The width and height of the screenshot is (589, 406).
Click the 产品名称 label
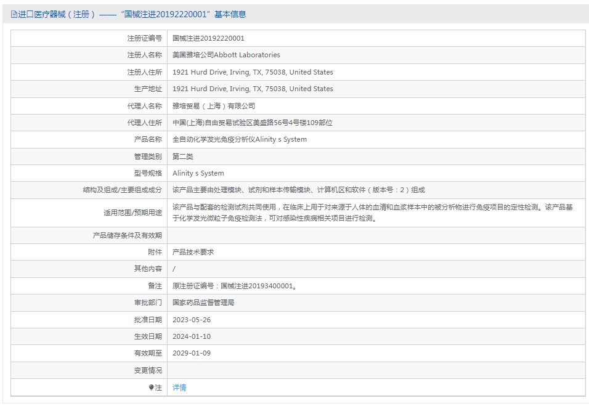coord(148,139)
